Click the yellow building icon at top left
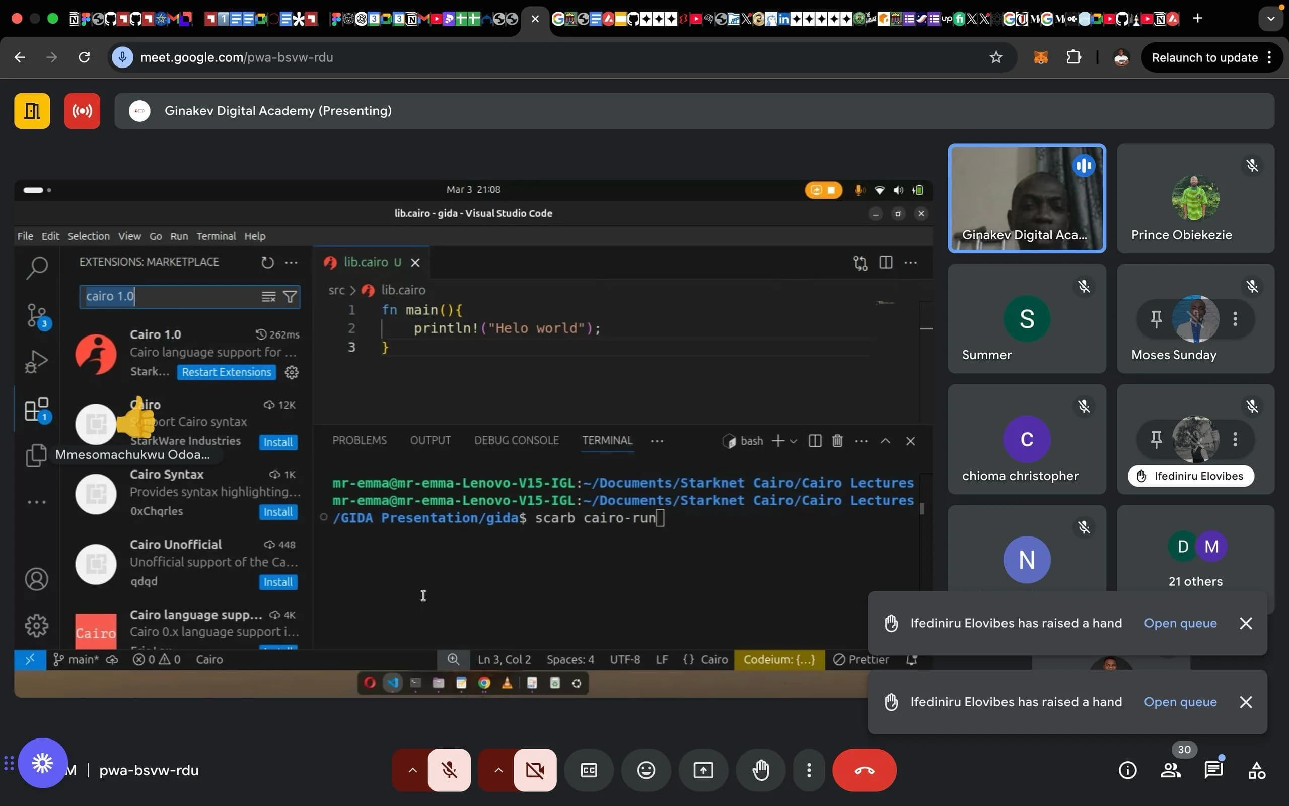Image resolution: width=1289 pixels, height=806 pixels. (x=32, y=111)
